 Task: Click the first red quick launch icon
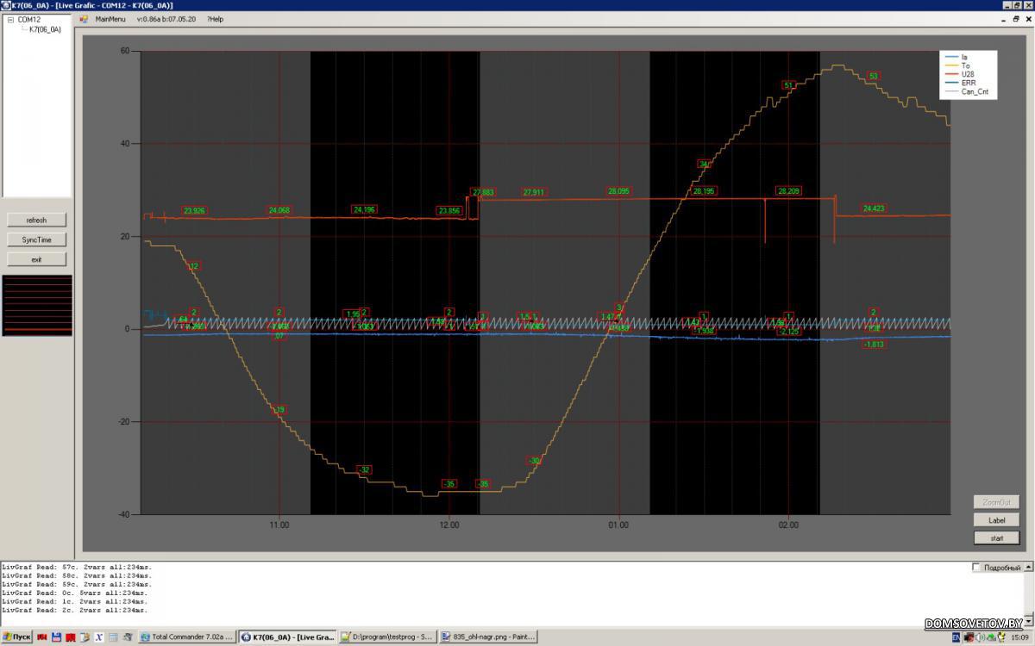[41, 637]
